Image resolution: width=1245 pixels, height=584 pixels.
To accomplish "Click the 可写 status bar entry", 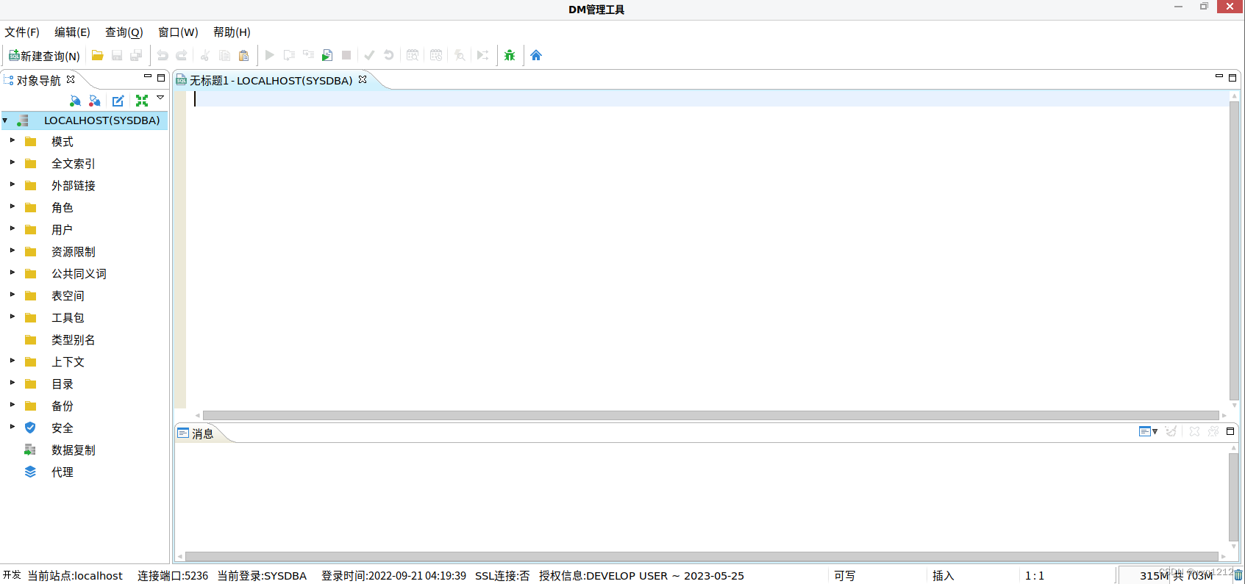I will click(x=844, y=576).
